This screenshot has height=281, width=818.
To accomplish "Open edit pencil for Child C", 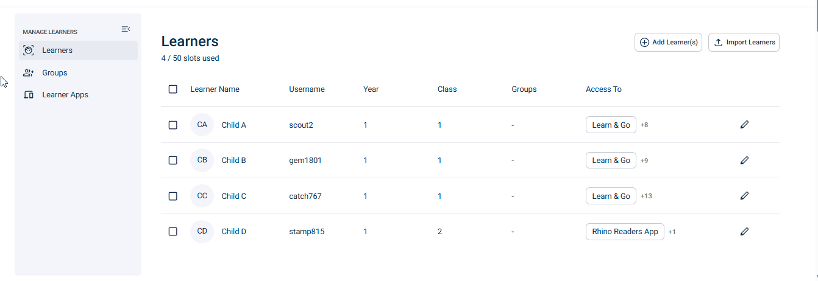I will (x=744, y=196).
